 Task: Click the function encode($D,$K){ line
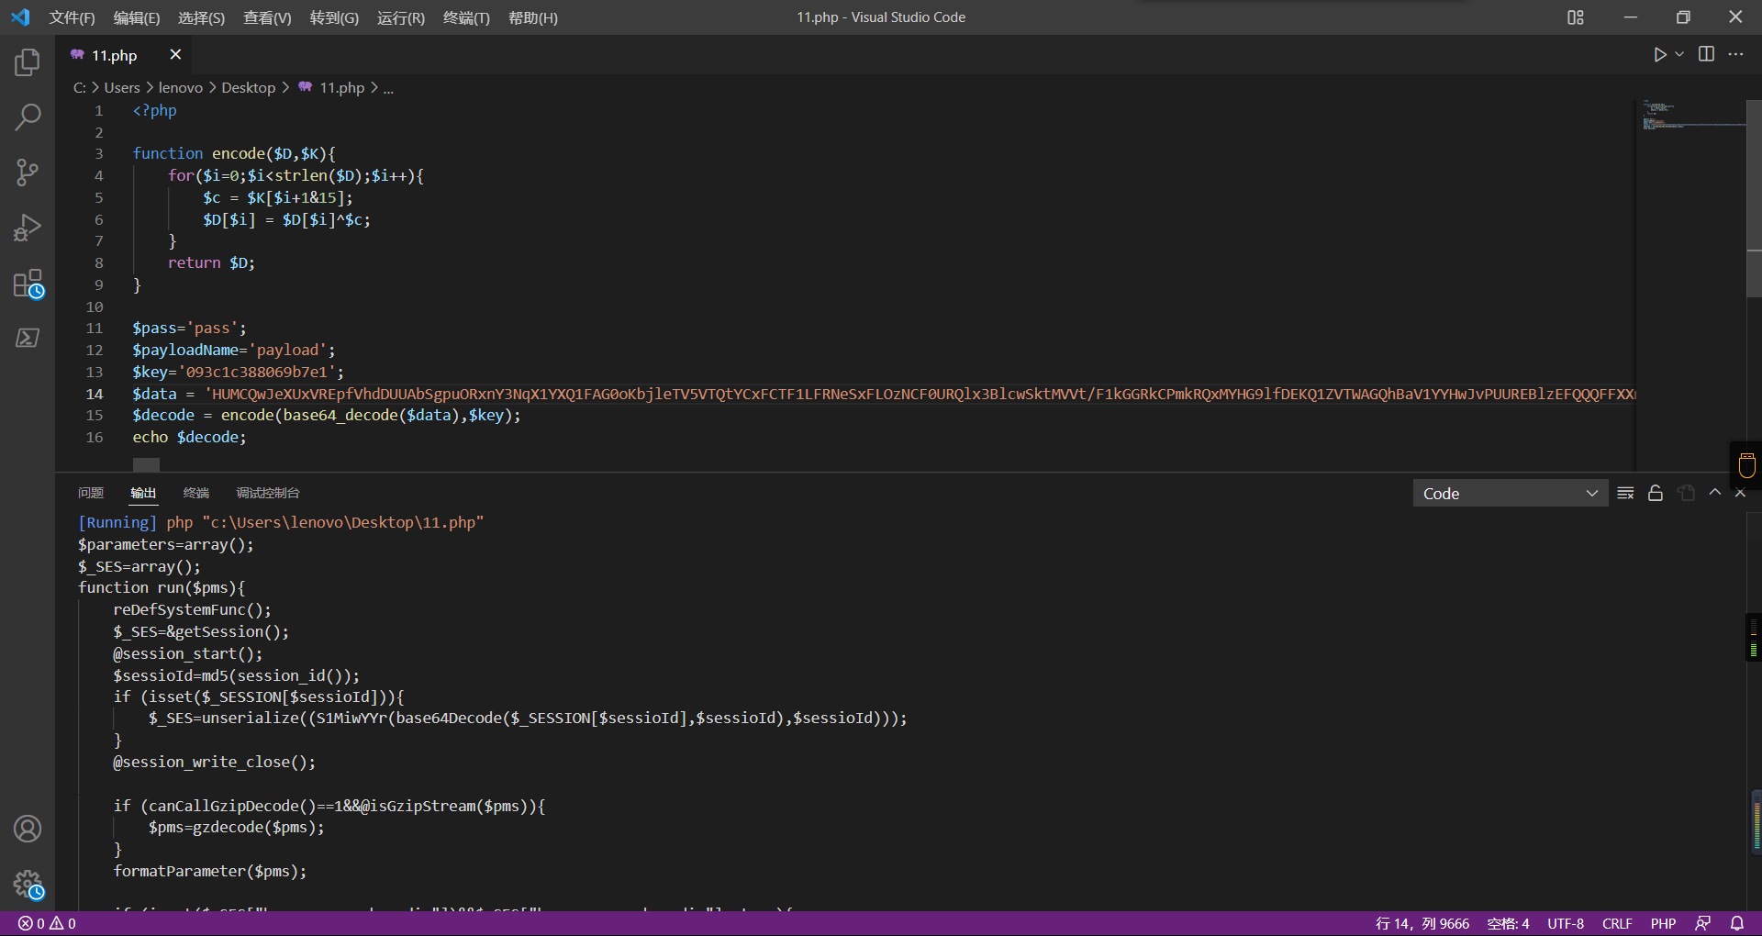[234, 153]
